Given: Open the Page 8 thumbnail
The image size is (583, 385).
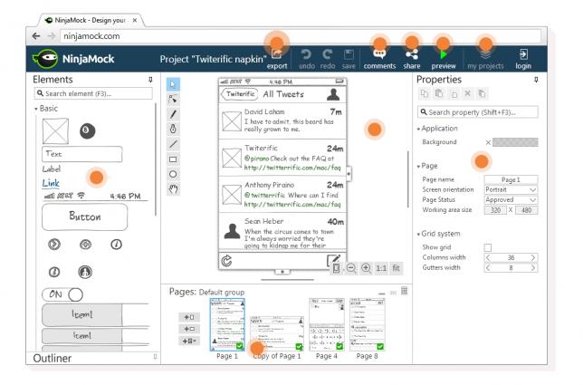Looking at the screenshot, I should [367, 324].
